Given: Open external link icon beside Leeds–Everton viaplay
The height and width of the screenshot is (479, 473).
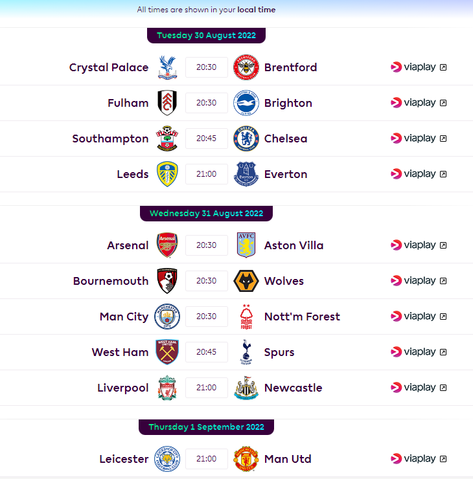Looking at the screenshot, I should click(443, 174).
